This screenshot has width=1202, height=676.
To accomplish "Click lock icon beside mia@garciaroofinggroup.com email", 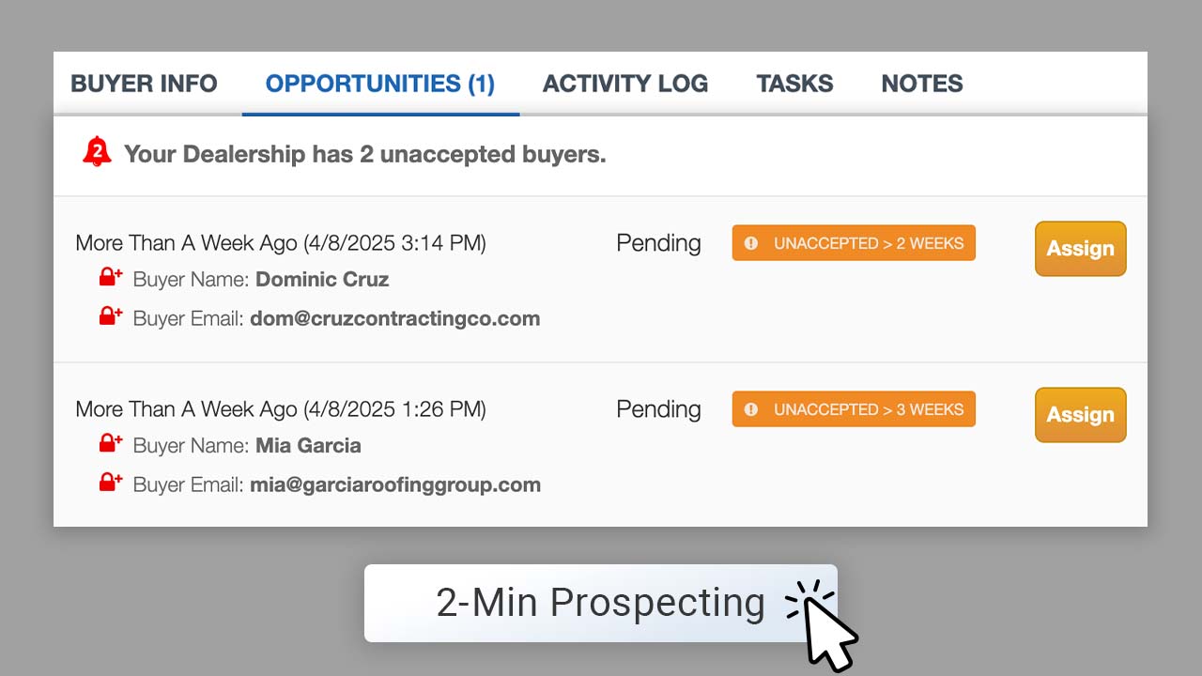I will click(x=111, y=483).
